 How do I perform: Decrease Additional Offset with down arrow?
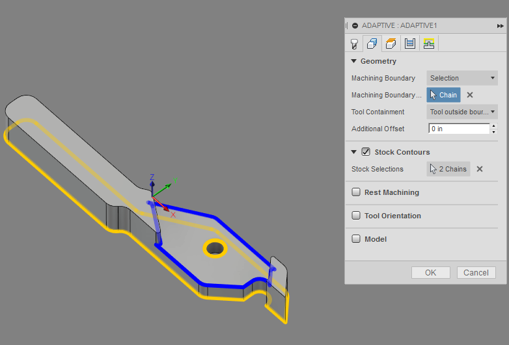point(494,131)
